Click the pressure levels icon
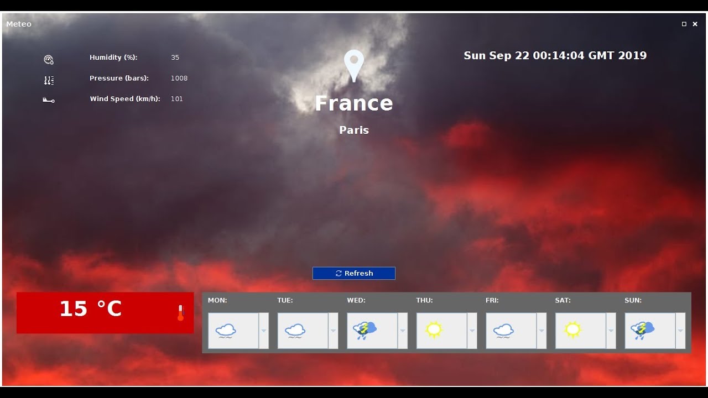 tap(49, 80)
